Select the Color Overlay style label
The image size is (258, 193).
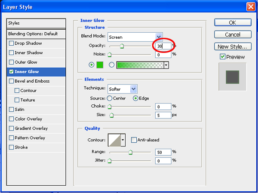coord(28,119)
